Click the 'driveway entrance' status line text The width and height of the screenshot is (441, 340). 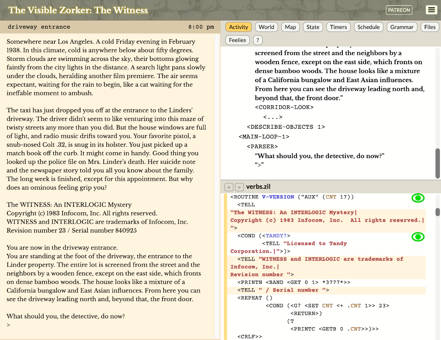pos(39,27)
